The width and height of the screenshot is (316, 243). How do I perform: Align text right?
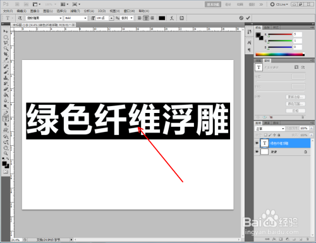coord(152,18)
